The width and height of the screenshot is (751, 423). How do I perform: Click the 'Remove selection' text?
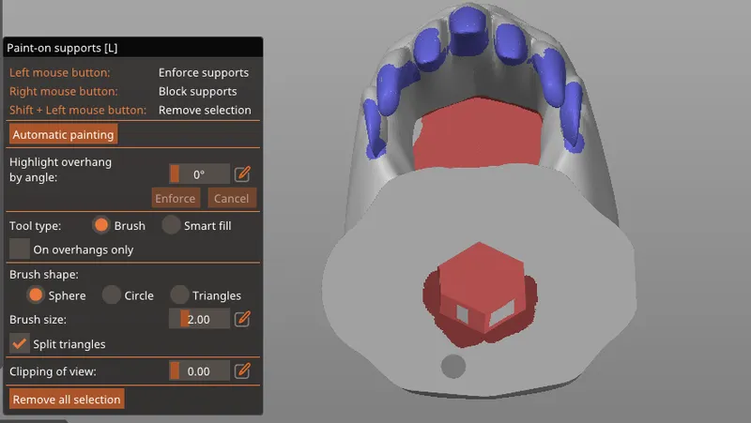(x=205, y=110)
